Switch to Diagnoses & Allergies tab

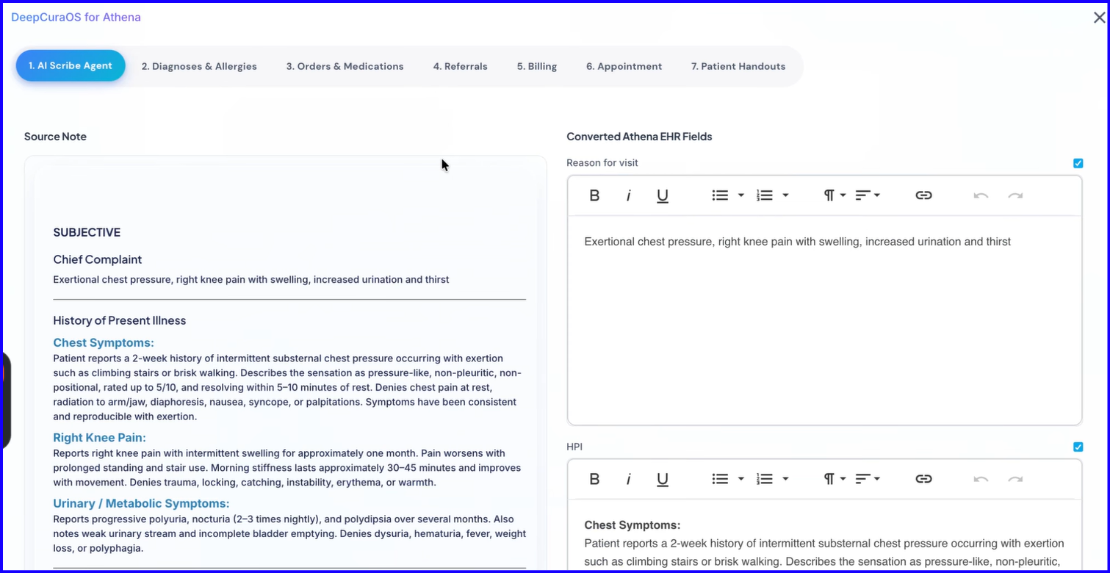[x=199, y=66]
